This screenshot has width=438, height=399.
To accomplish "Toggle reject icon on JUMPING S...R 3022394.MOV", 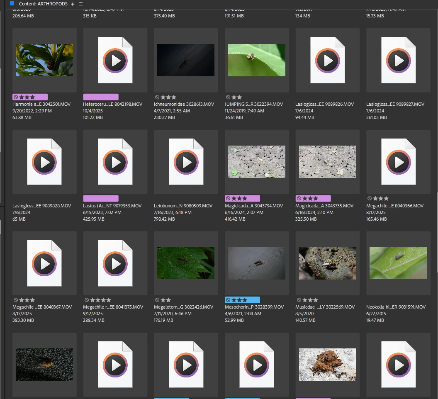I will pyautogui.click(x=228, y=97).
